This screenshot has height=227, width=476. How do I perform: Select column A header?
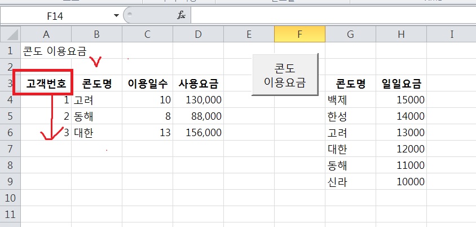(x=46, y=34)
